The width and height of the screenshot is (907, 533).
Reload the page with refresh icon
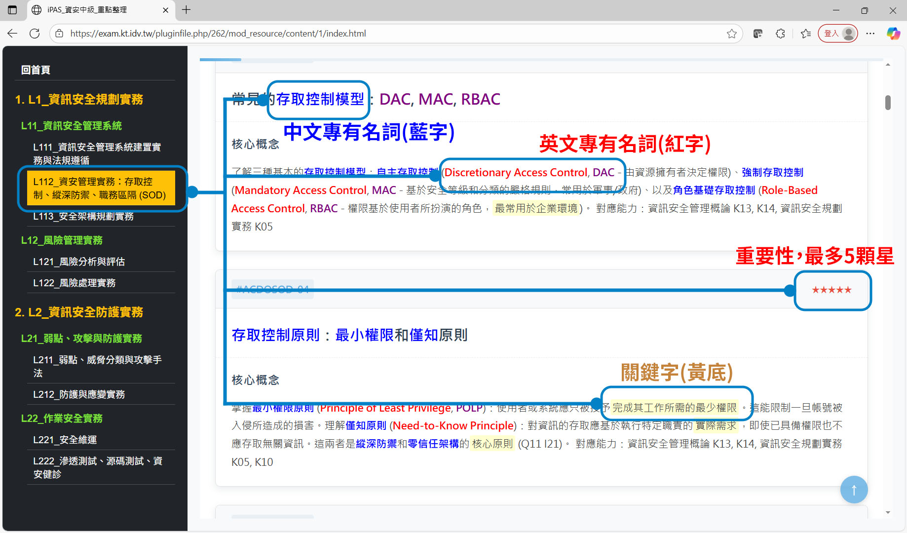(x=35, y=34)
